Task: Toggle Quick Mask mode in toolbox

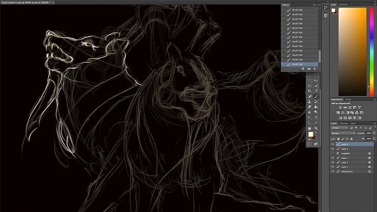Action: coord(309,144)
